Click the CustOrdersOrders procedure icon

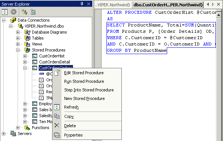[34, 68]
